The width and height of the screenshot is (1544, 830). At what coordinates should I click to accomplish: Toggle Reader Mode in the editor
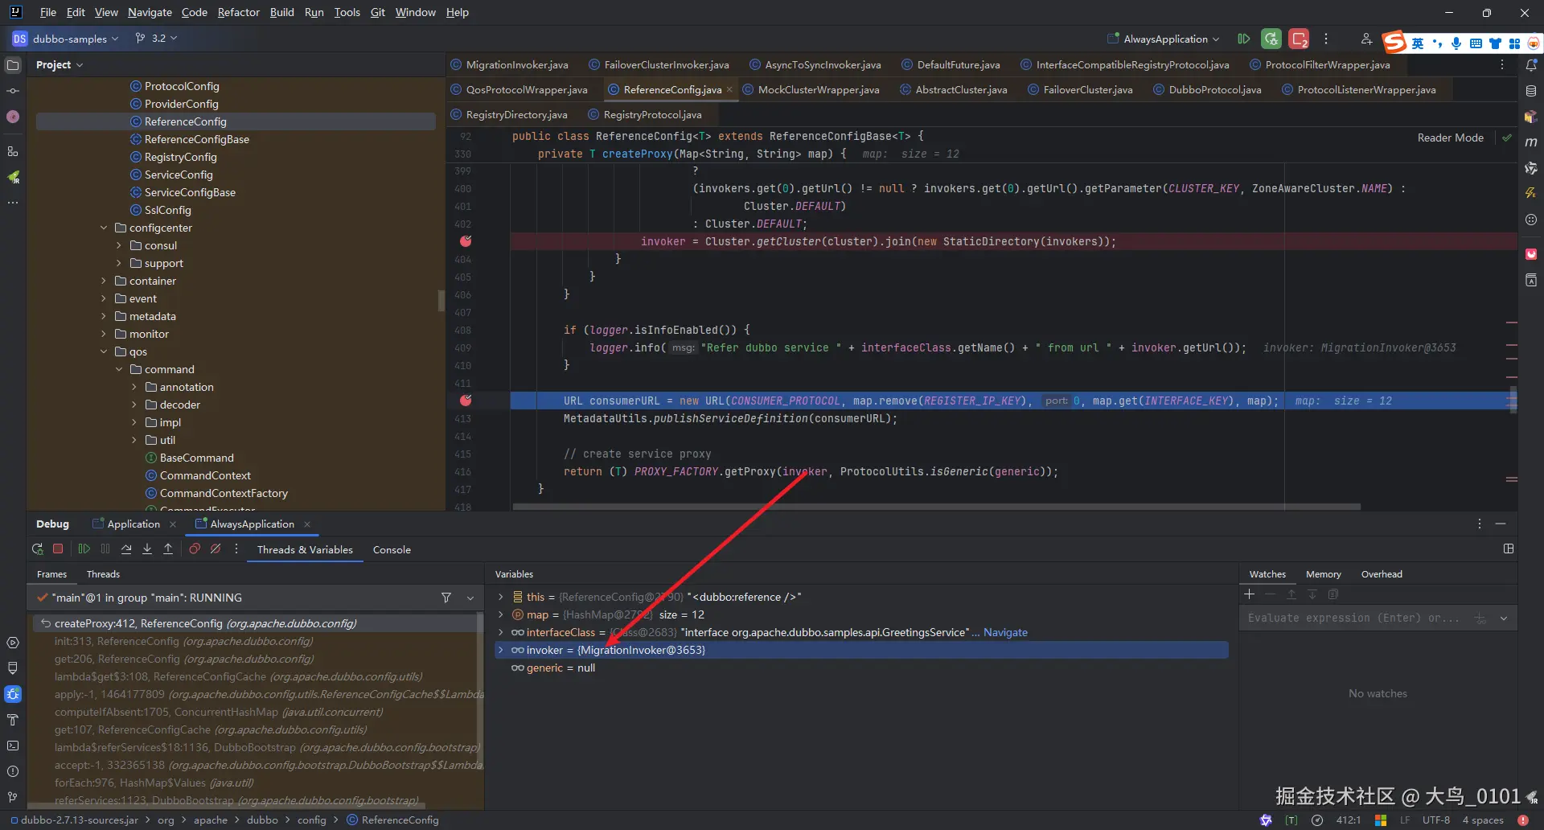[x=1450, y=138]
